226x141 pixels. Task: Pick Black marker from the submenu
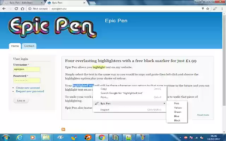pyautogui.click(x=177, y=121)
